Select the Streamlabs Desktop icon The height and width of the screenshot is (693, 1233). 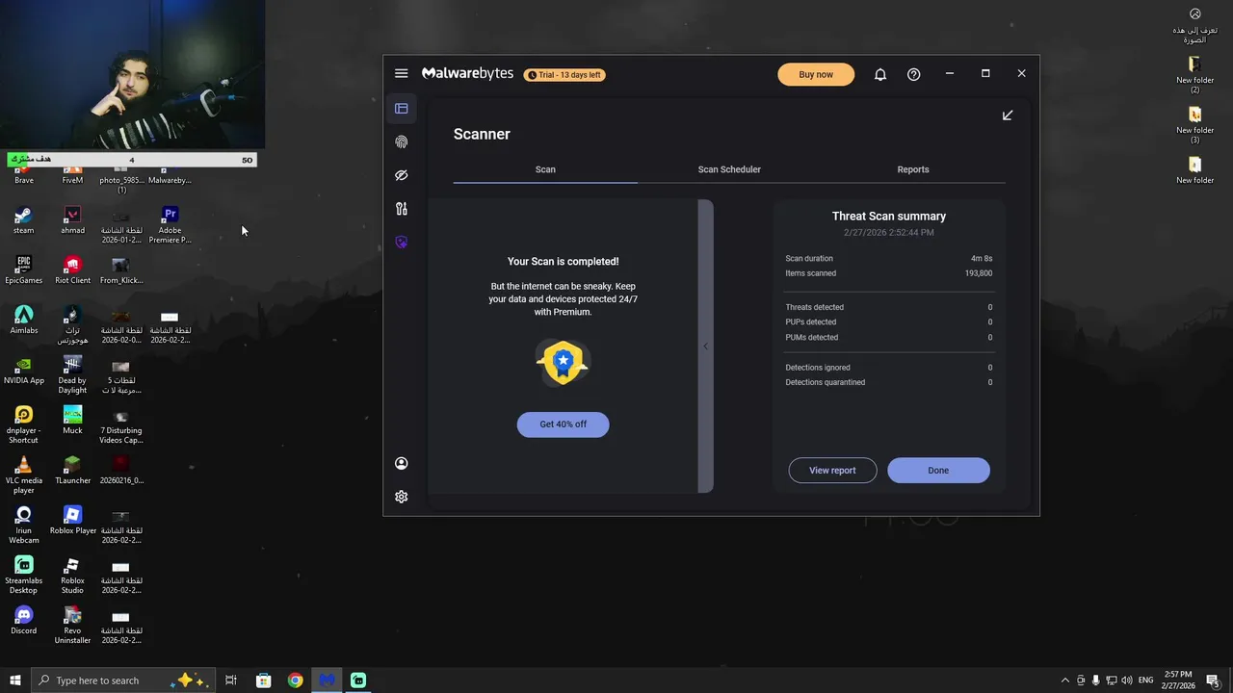(x=24, y=576)
